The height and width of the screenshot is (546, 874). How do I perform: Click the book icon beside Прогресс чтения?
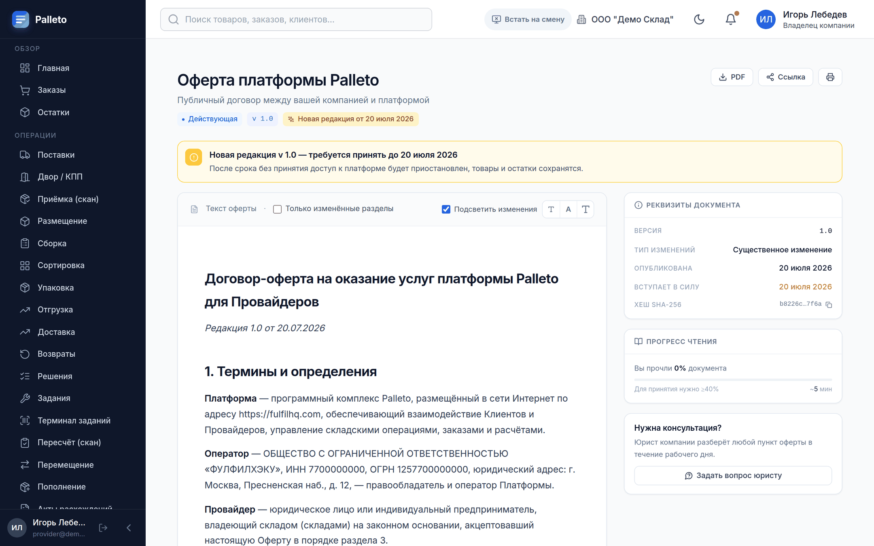click(x=639, y=341)
